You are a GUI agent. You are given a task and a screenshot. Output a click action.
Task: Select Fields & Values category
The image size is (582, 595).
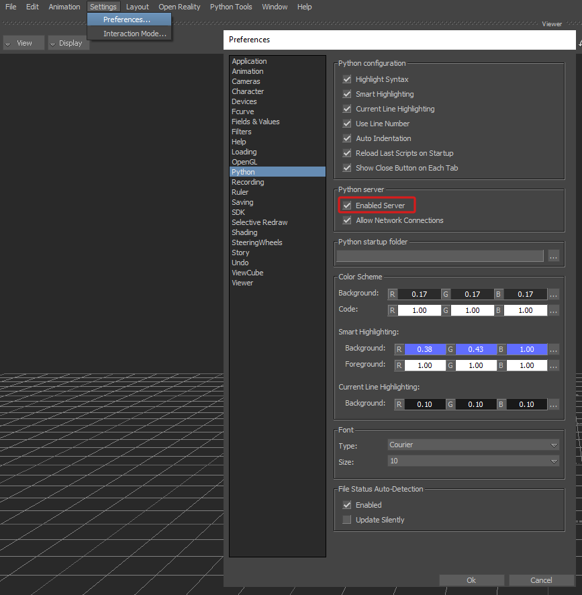point(277,122)
